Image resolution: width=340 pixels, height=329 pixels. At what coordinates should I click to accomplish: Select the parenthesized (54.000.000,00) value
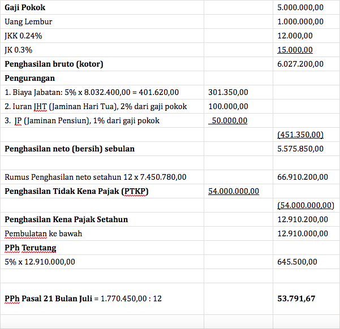[x=305, y=205]
